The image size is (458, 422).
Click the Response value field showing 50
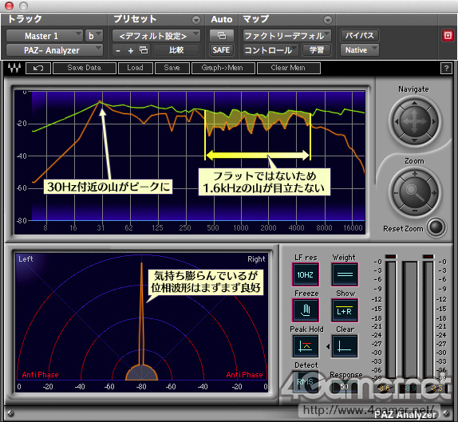(x=345, y=387)
